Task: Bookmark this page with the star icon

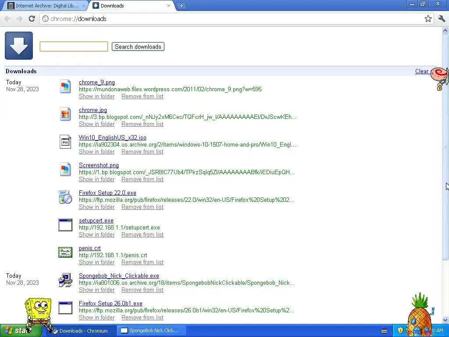Action: coord(428,19)
